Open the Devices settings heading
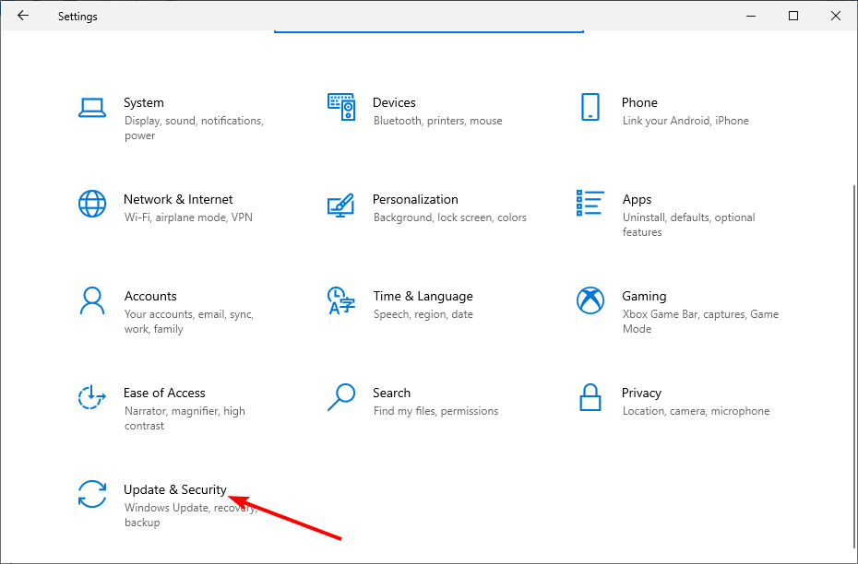 point(394,102)
